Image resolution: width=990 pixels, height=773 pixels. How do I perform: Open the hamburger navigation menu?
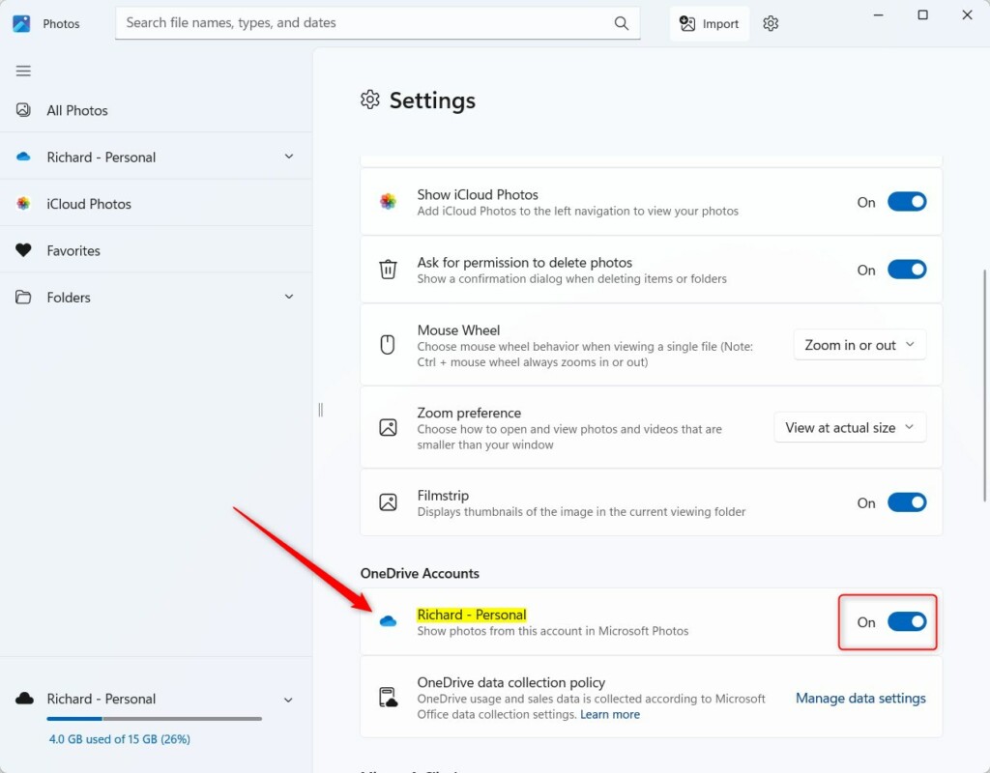(x=23, y=71)
